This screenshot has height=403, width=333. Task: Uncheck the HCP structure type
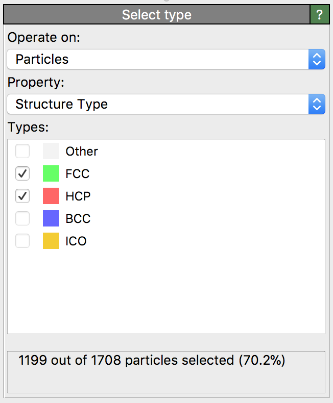[x=22, y=196]
